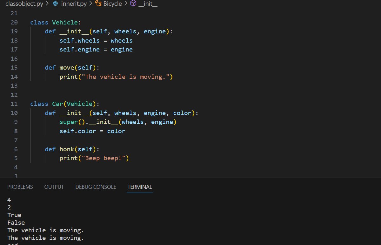Click relative line number 12 in gutter
Image resolution: width=381 pixels, height=245 pixels.
[14, 95]
